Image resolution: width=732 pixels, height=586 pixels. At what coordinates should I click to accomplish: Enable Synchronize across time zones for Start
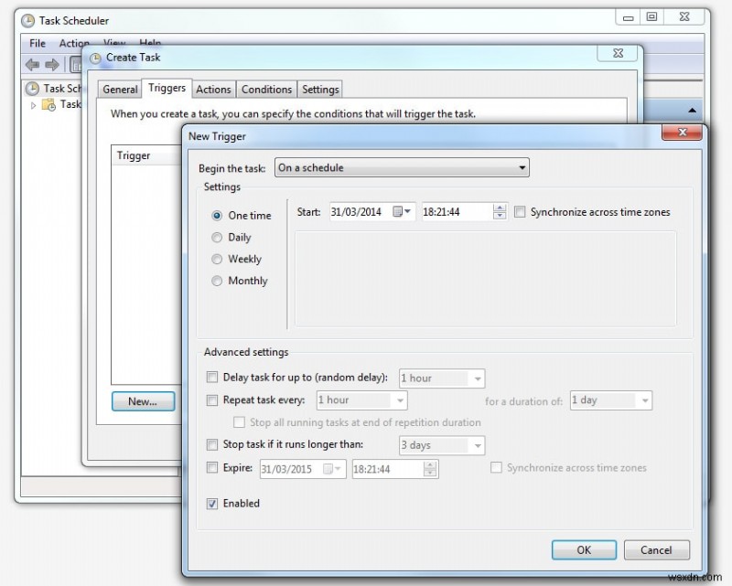click(520, 212)
